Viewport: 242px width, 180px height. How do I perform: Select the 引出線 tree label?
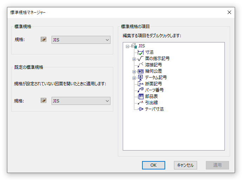pyautogui.click(x=152, y=103)
